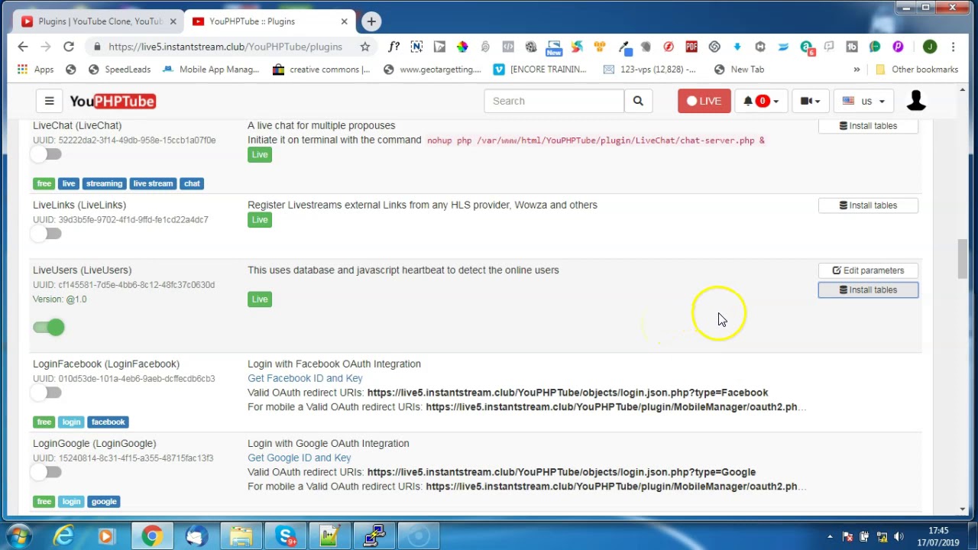Click the Live badge in LiveLinks row

click(260, 220)
